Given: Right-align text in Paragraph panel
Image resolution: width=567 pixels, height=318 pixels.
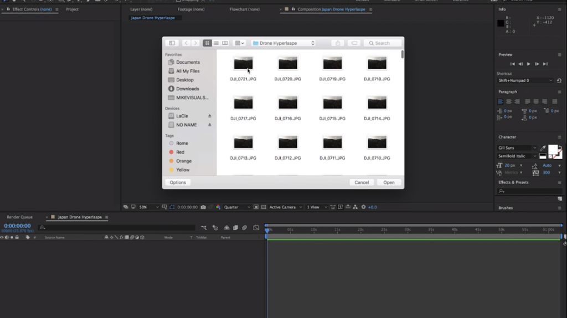Looking at the screenshot, I should [517, 101].
